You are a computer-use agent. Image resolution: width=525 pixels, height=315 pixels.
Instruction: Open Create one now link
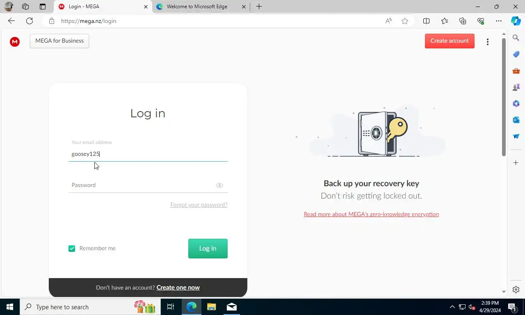point(178,288)
